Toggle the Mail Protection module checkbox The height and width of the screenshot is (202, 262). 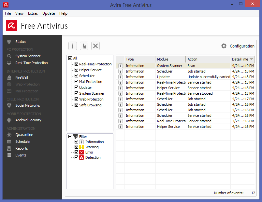coord(76,82)
